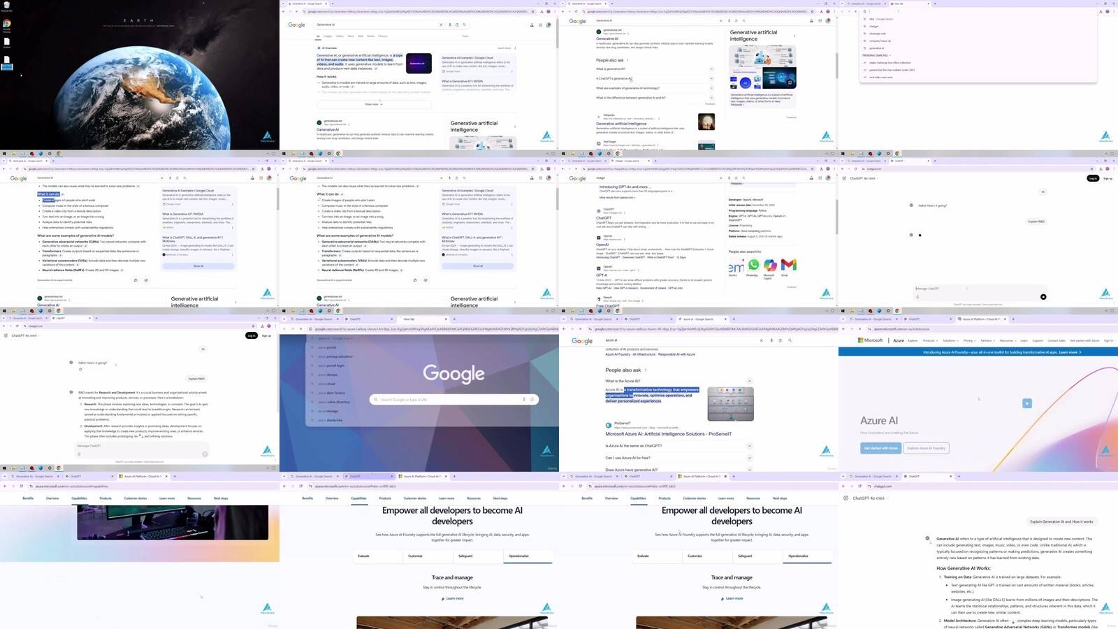Image resolution: width=1118 pixels, height=629 pixels.
Task: Bookmark page with star in AI Overview frame
Action: pos(533,11)
